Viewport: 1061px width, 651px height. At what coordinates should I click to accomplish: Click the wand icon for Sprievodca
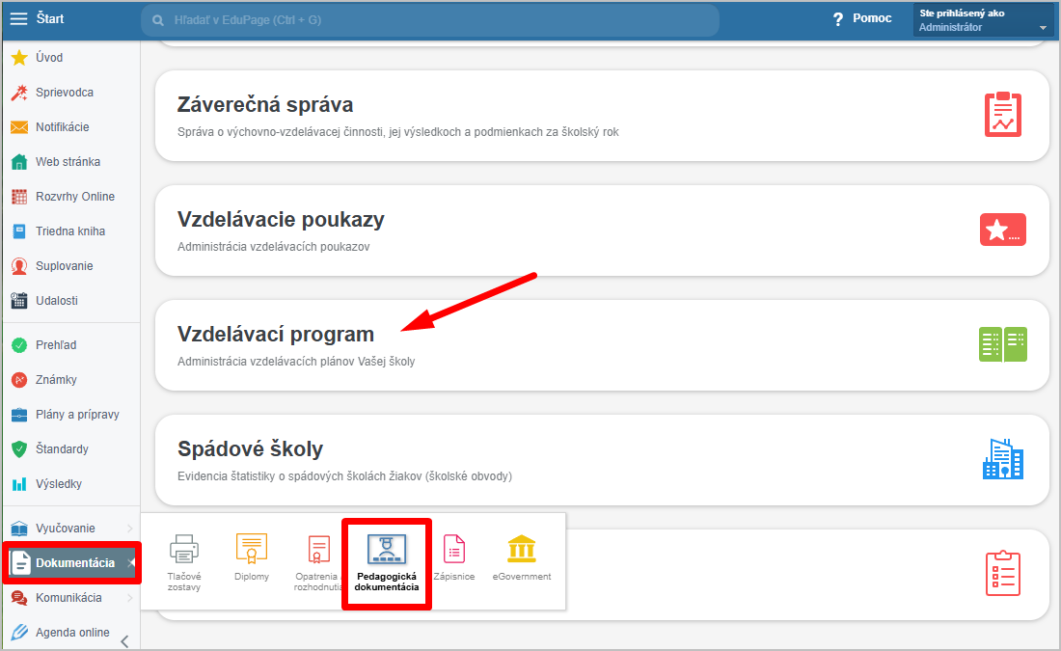[x=19, y=92]
